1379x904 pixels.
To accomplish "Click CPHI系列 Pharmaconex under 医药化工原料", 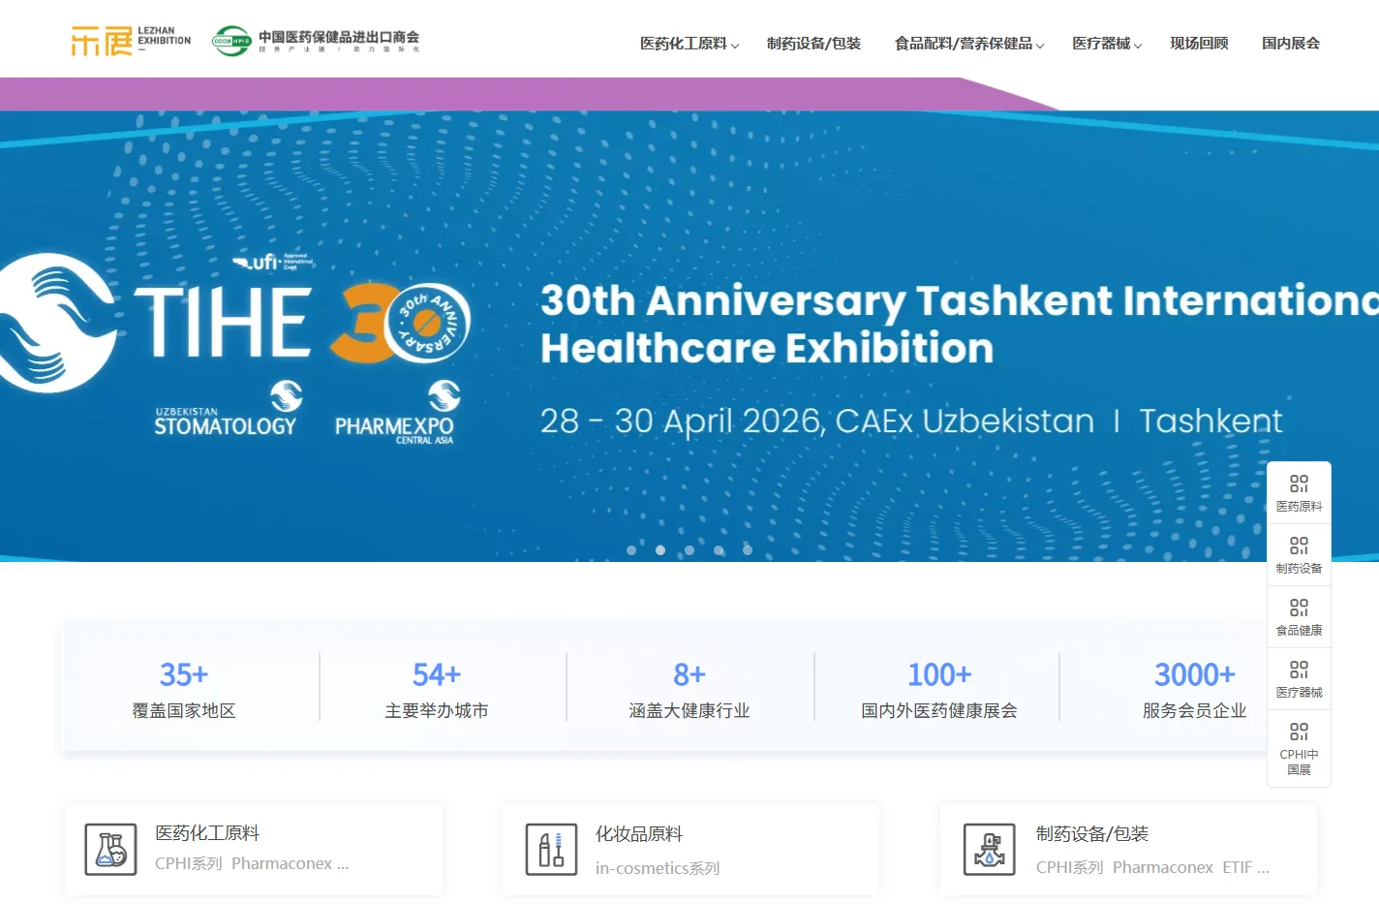I will [252, 863].
